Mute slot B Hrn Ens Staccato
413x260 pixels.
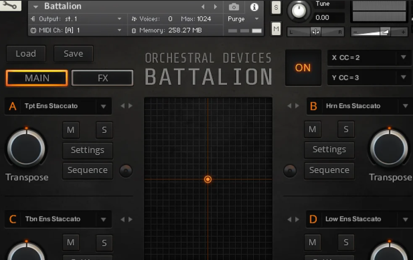(312, 129)
